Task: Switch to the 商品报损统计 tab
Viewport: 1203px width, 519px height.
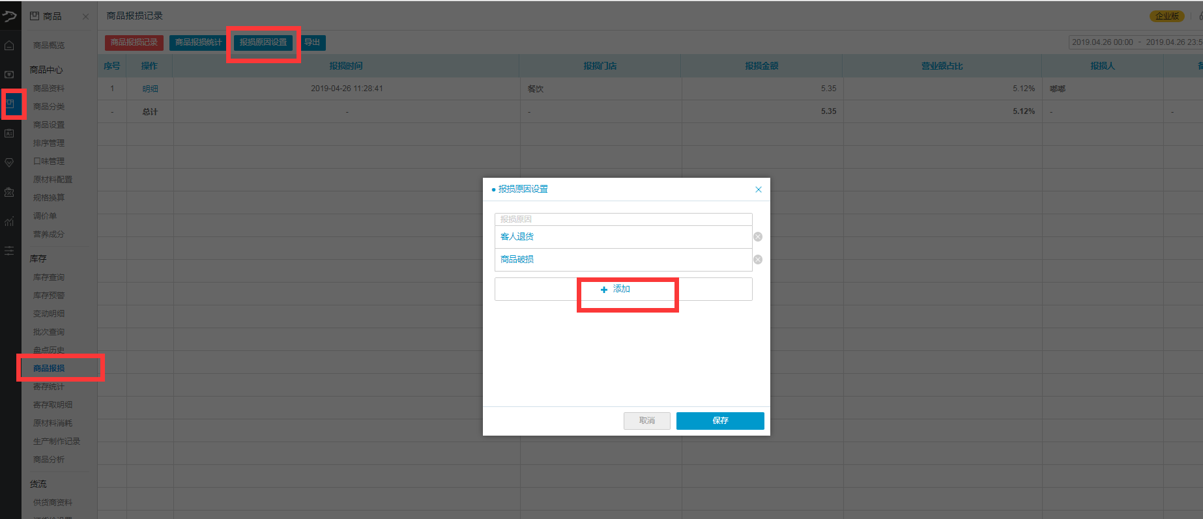Action: 199,42
